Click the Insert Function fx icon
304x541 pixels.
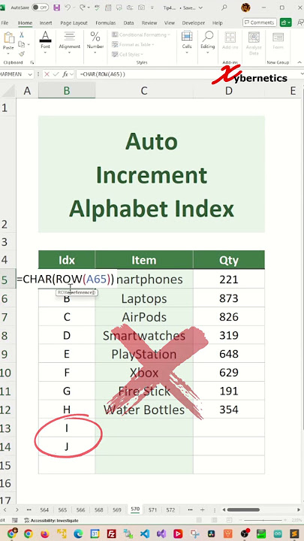63,74
